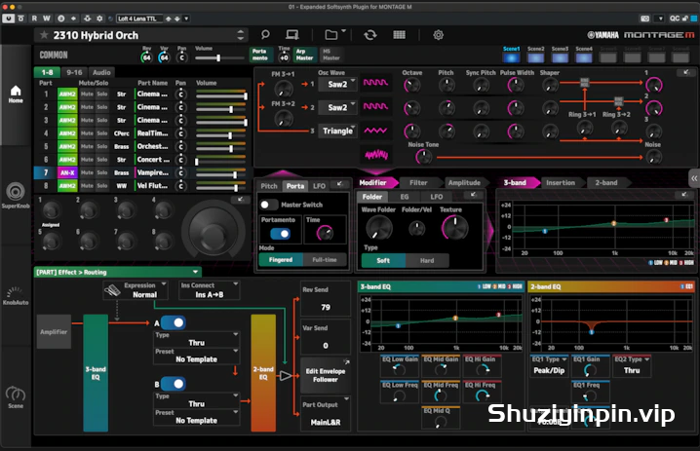
Task: Toggle Insertion A effect switch
Action: click(x=174, y=323)
